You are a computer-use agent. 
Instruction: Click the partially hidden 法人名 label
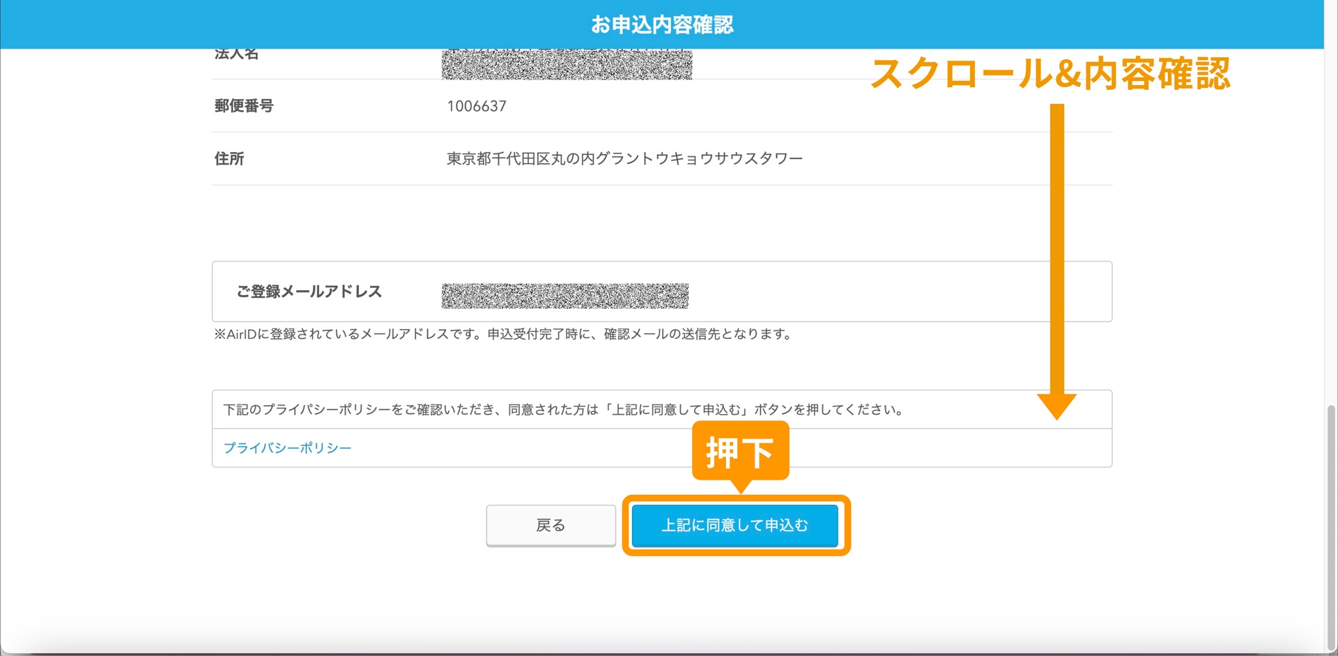[237, 54]
